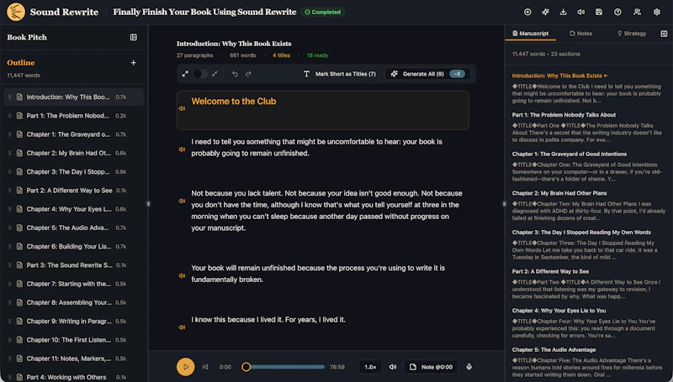Select Chapter 9: Writing in Paragr... outline item
The width and height of the screenshot is (673, 382).
click(x=74, y=322)
